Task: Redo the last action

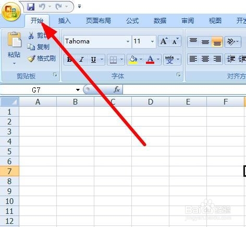Action: coord(58,7)
